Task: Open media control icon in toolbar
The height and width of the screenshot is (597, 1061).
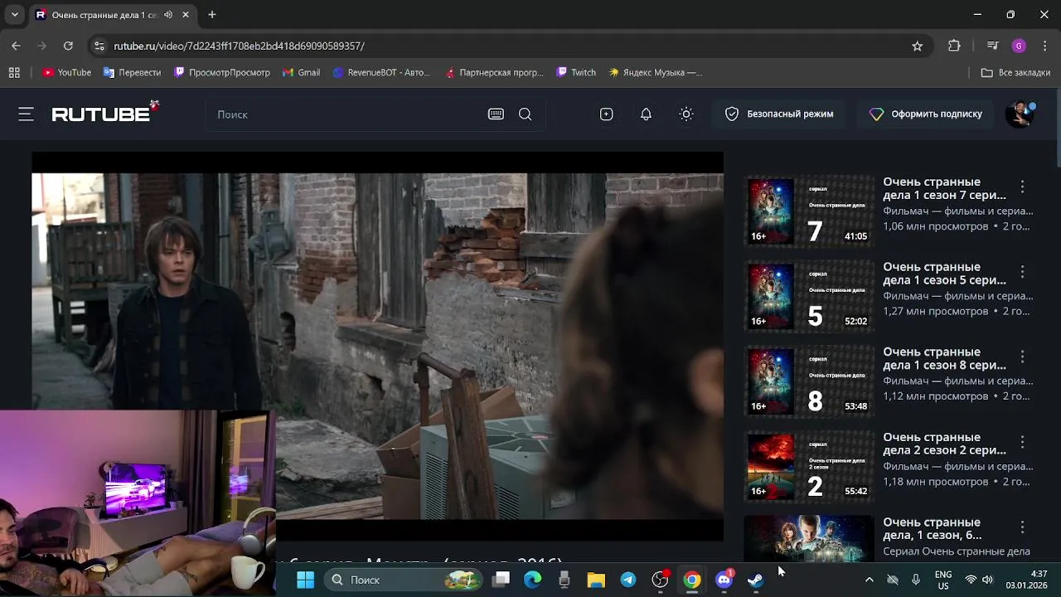Action: tap(992, 46)
